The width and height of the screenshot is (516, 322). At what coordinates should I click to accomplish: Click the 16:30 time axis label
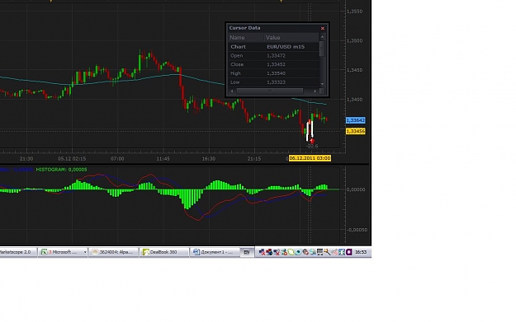pyautogui.click(x=209, y=159)
